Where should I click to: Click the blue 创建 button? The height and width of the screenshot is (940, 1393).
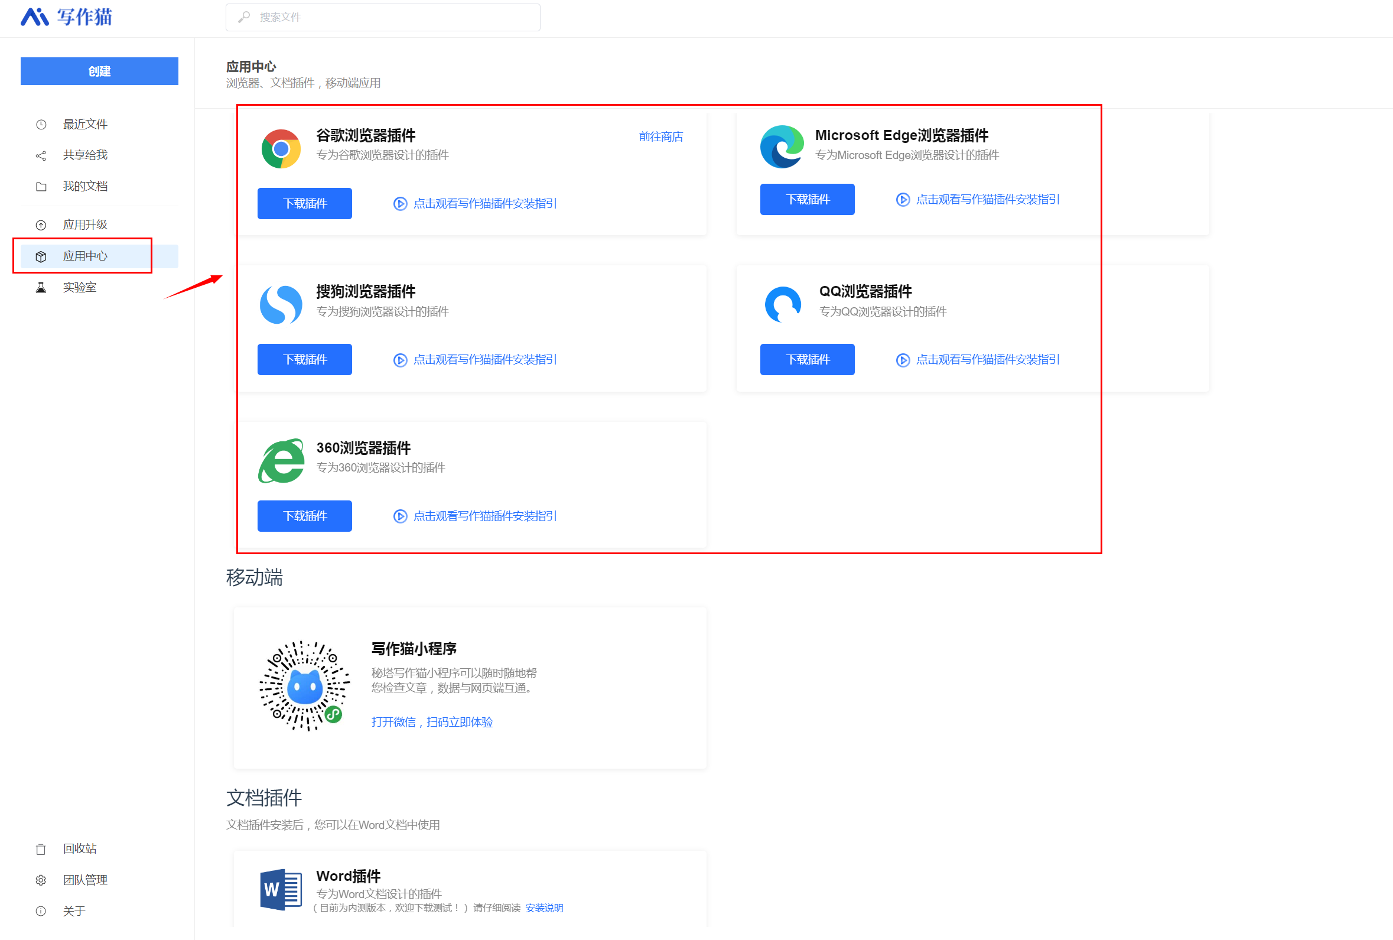[x=99, y=71]
